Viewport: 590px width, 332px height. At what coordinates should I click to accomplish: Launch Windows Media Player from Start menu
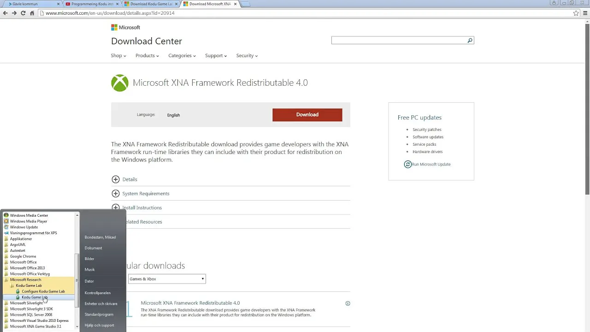(29, 221)
